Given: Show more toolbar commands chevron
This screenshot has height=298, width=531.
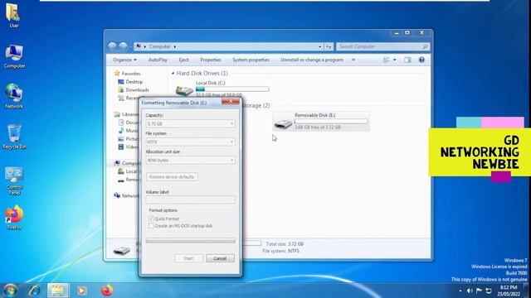Looking at the screenshot, I should [353, 60].
